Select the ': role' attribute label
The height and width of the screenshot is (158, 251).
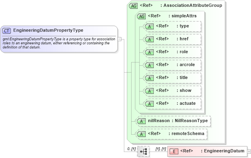(182, 52)
